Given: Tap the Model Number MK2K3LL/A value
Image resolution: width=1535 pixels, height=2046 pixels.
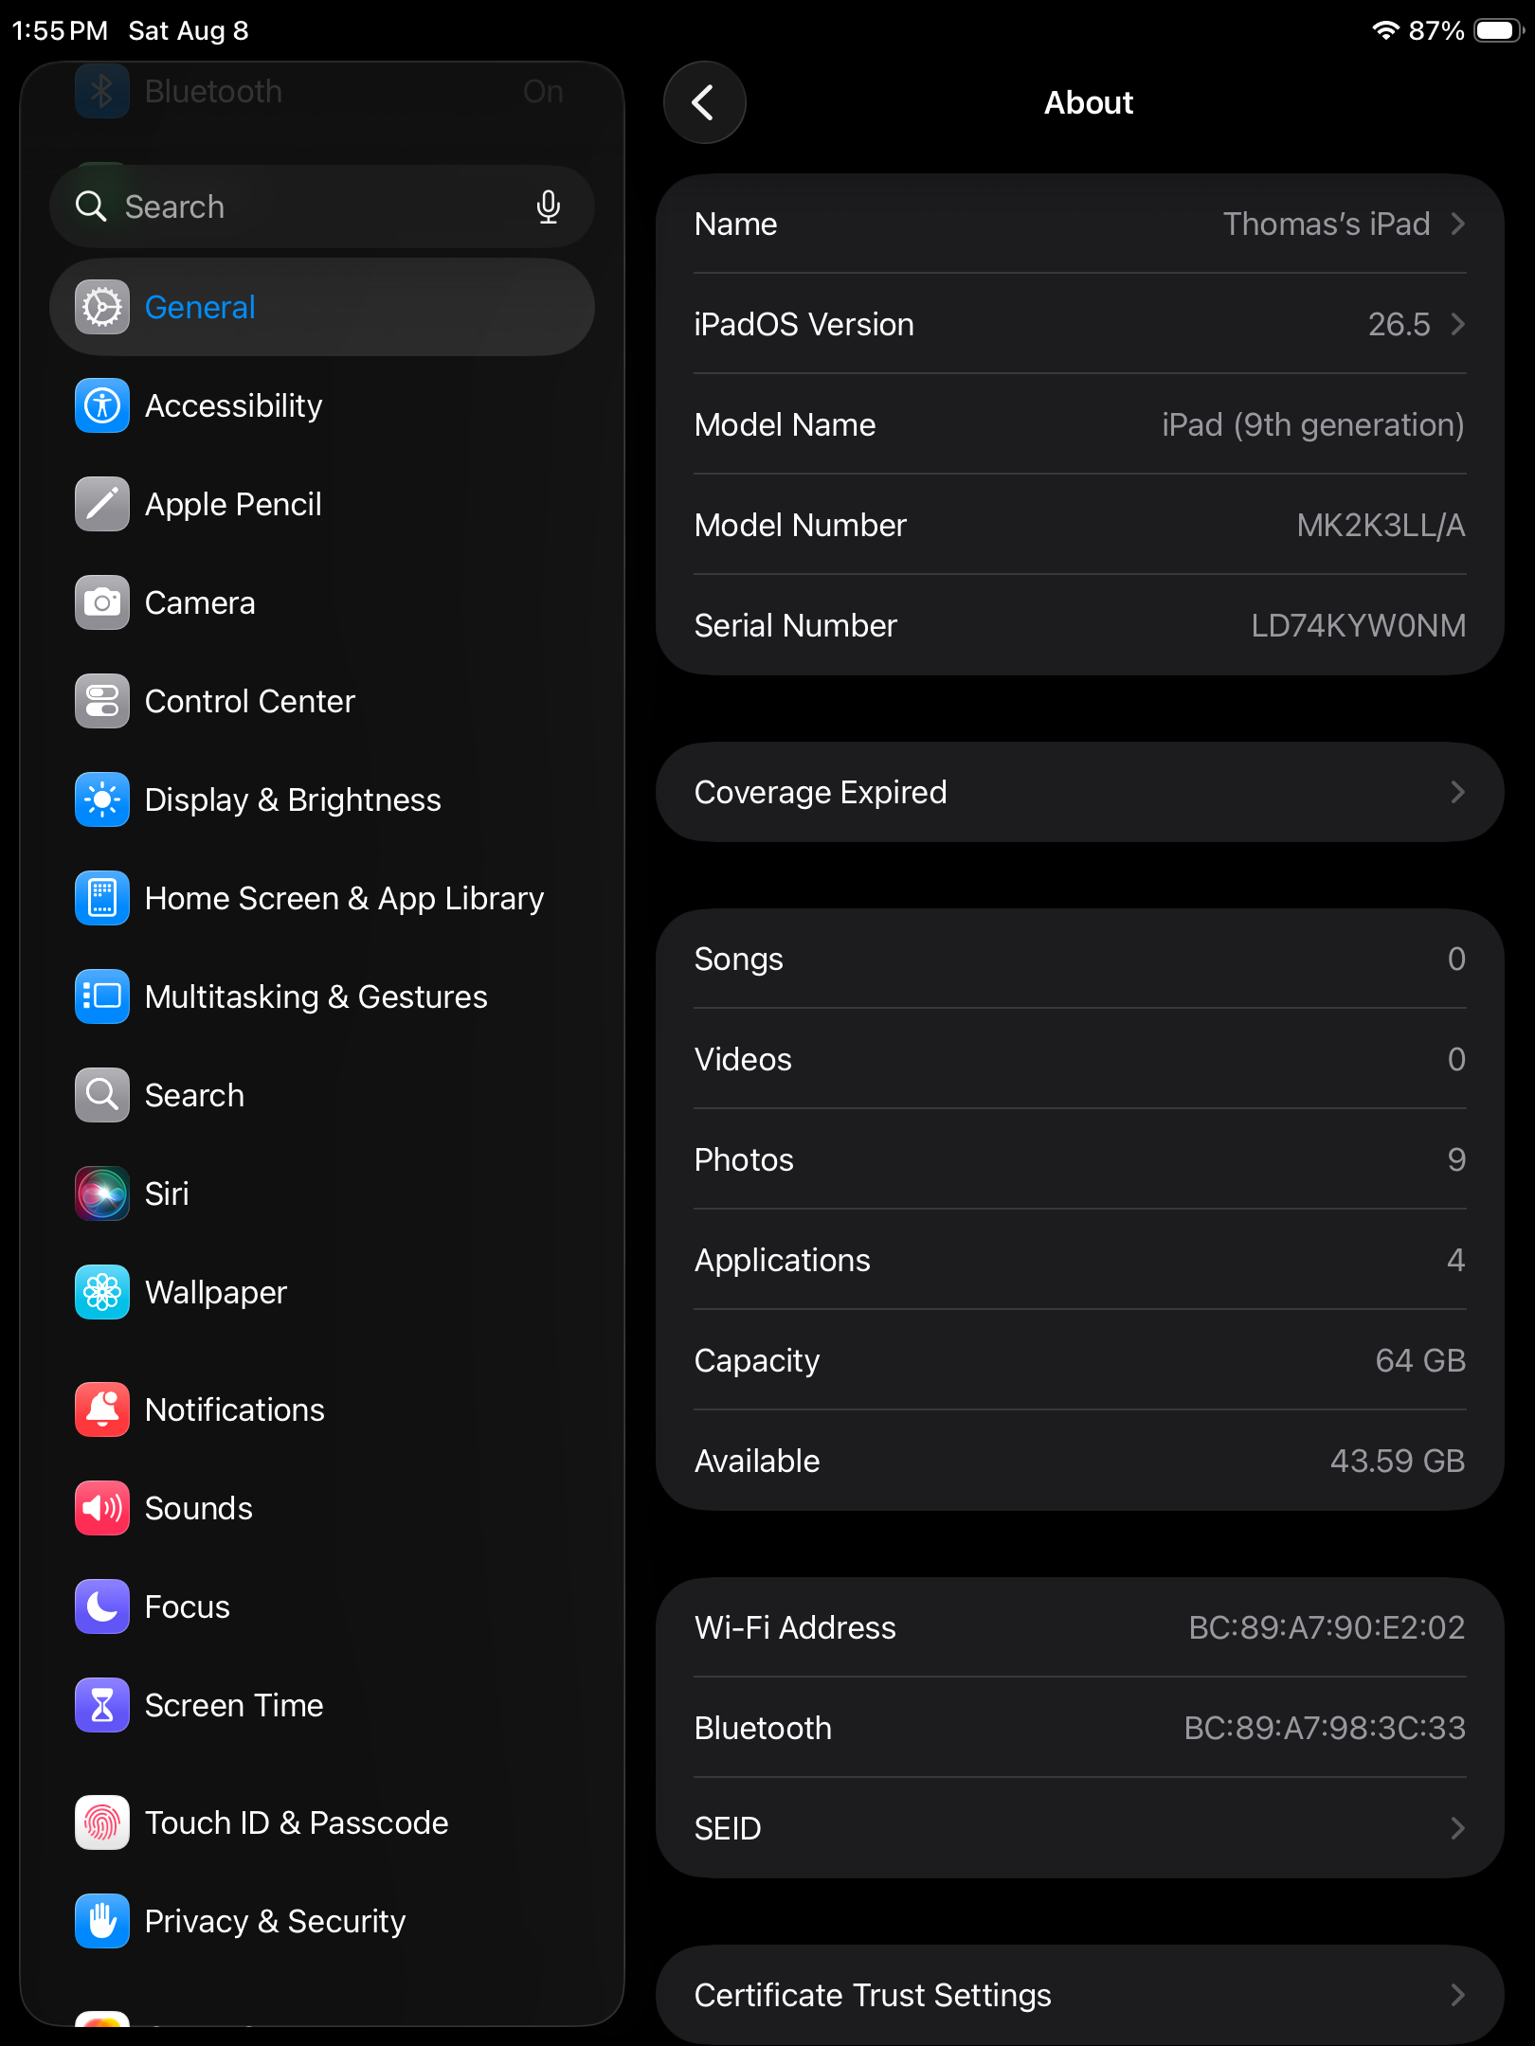Looking at the screenshot, I should pos(1381,525).
